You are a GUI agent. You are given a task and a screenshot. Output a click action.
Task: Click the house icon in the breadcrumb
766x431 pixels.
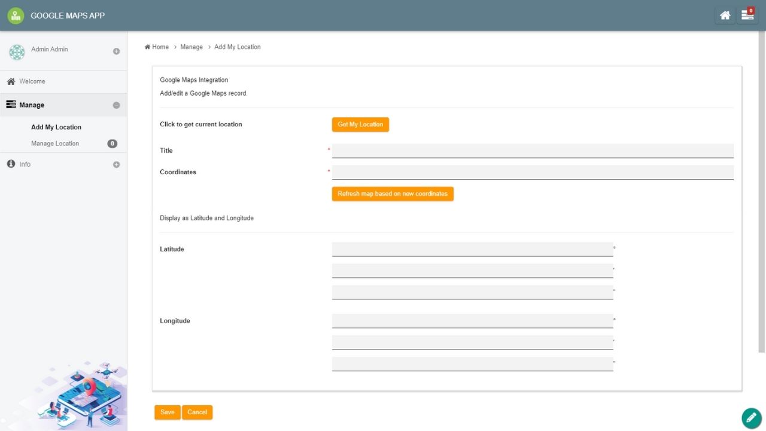pos(147,47)
